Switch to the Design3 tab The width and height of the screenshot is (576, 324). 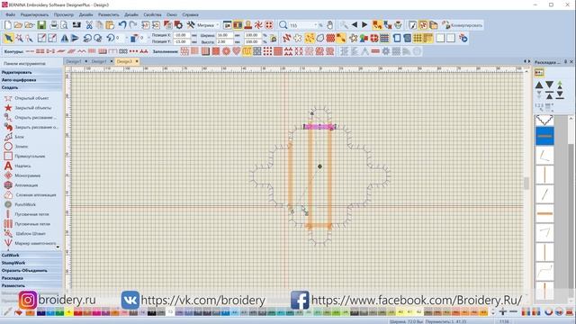127,61
